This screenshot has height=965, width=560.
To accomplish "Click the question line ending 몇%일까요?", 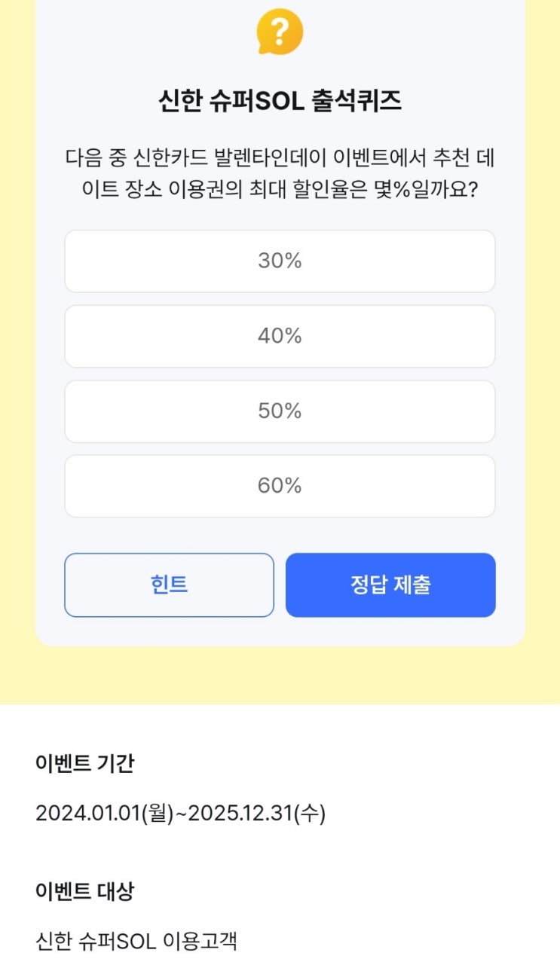I will [x=280, y=189].
